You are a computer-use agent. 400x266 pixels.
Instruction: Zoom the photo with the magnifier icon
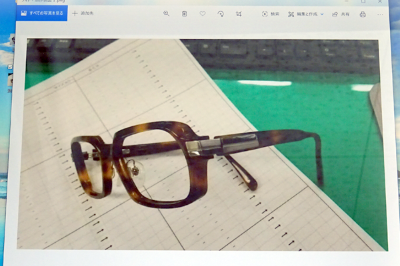click(x=166, y=13)
